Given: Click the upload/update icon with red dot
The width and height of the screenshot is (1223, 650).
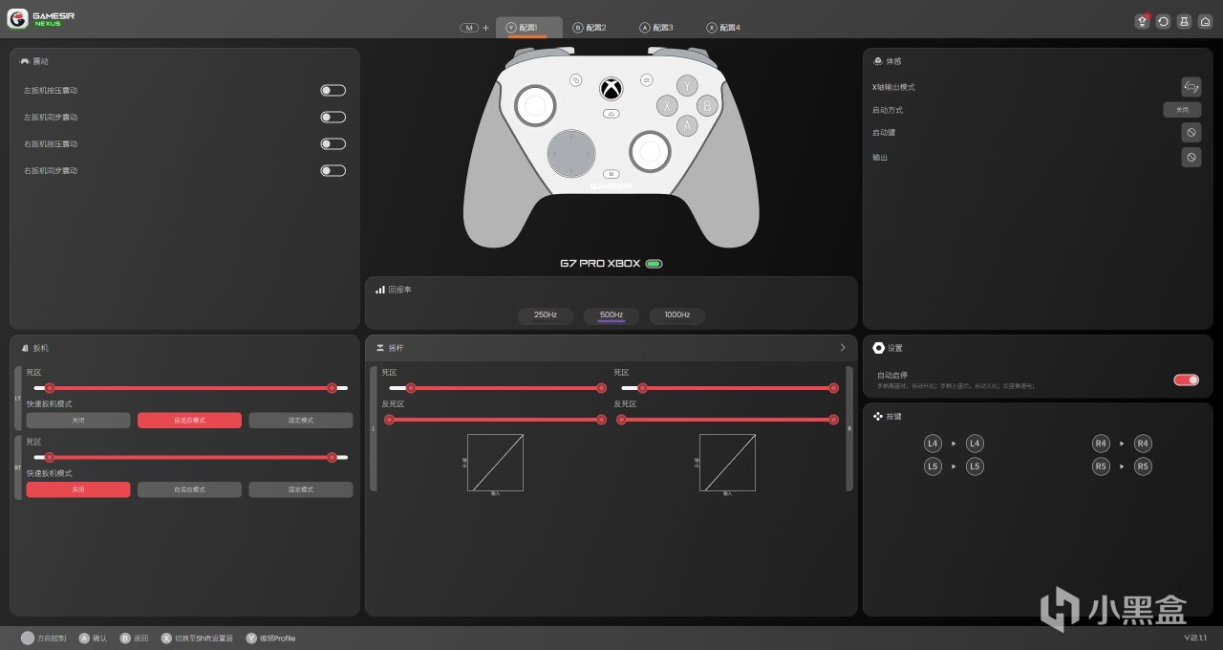Looking at the screenshot, I should click(1142, 21).
